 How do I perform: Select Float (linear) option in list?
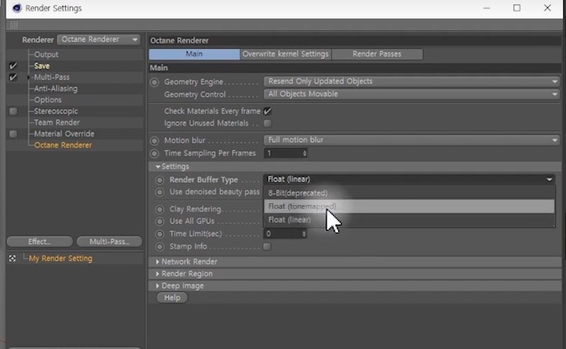[409, 219]
